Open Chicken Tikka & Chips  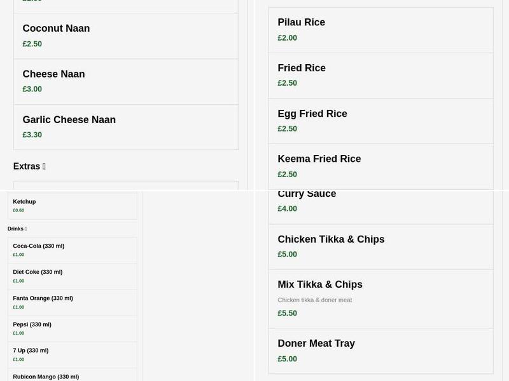380,246
